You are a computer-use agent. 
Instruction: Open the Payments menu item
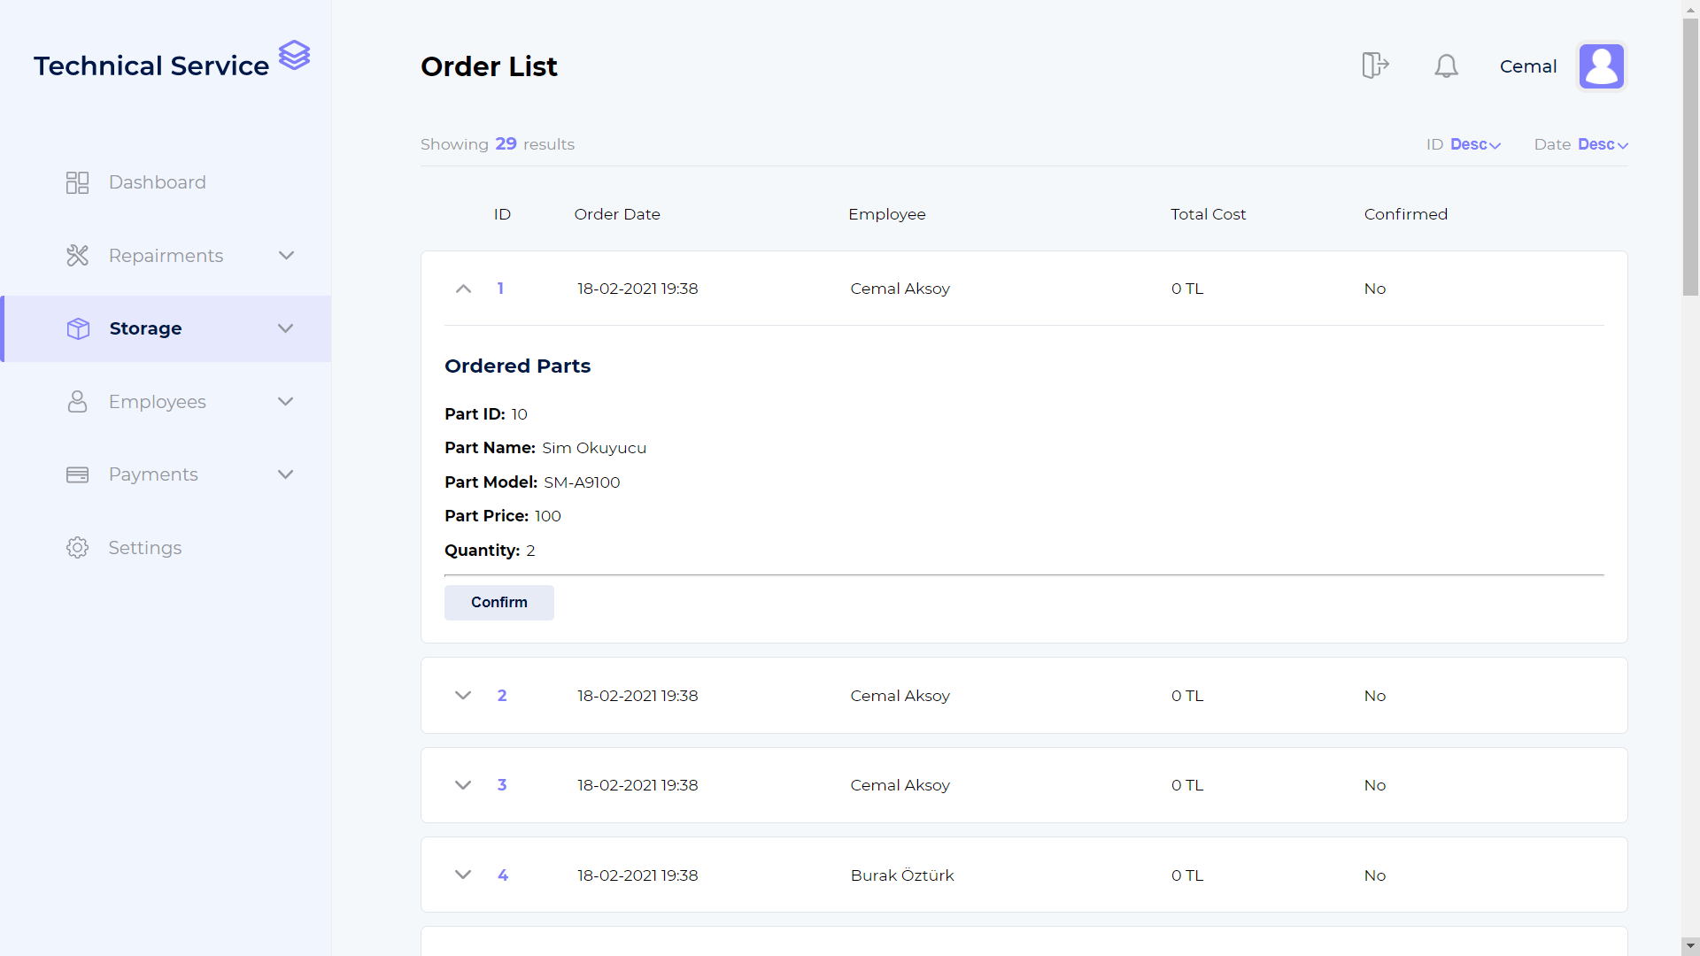[x=153, y=474]
